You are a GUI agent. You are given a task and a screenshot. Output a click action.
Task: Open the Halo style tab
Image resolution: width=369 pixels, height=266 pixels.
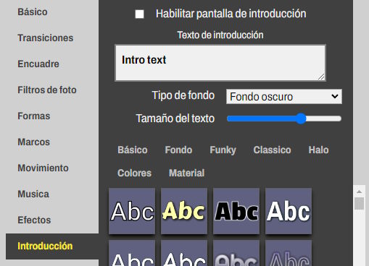click(318, 150)
